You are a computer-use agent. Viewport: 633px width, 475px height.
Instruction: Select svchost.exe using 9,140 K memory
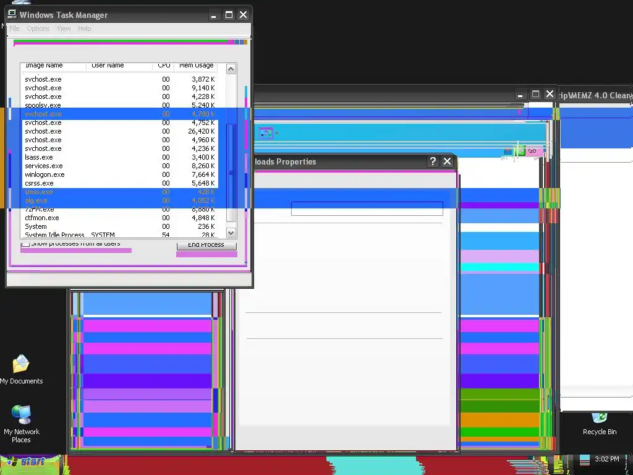(x=120, y=88)
